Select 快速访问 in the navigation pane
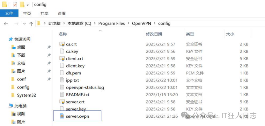Image resolution: width=265 pixels, height=126 pixels. coord(22,39)
